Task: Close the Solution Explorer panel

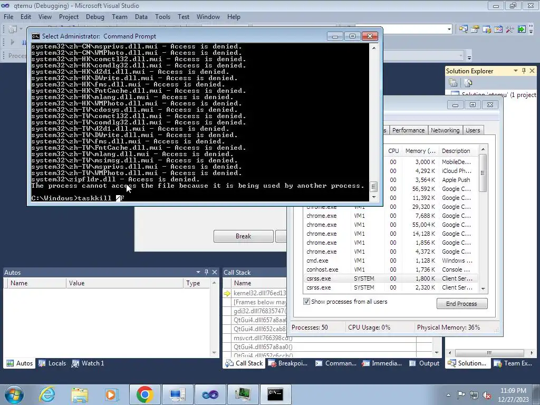Action: 532,71
